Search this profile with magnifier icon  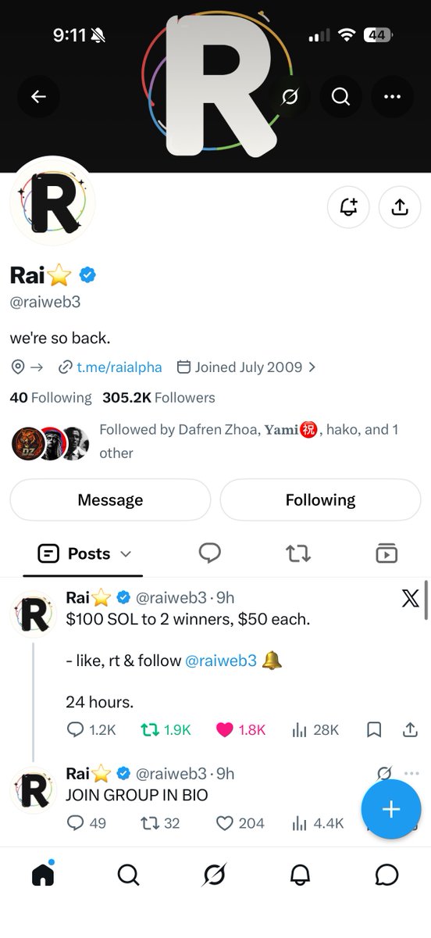340,97
